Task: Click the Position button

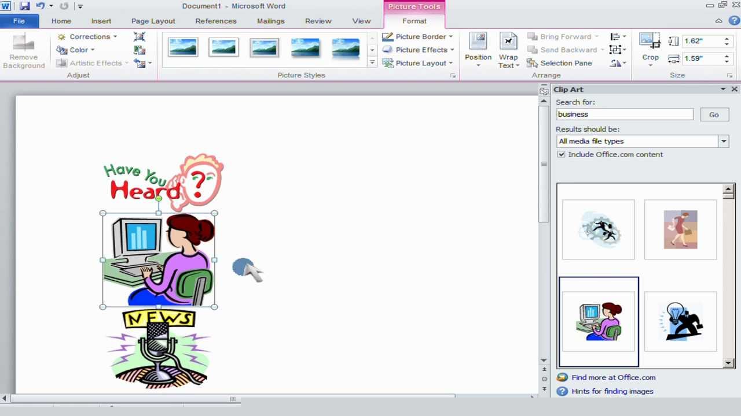Action: [x=478, y=50]
